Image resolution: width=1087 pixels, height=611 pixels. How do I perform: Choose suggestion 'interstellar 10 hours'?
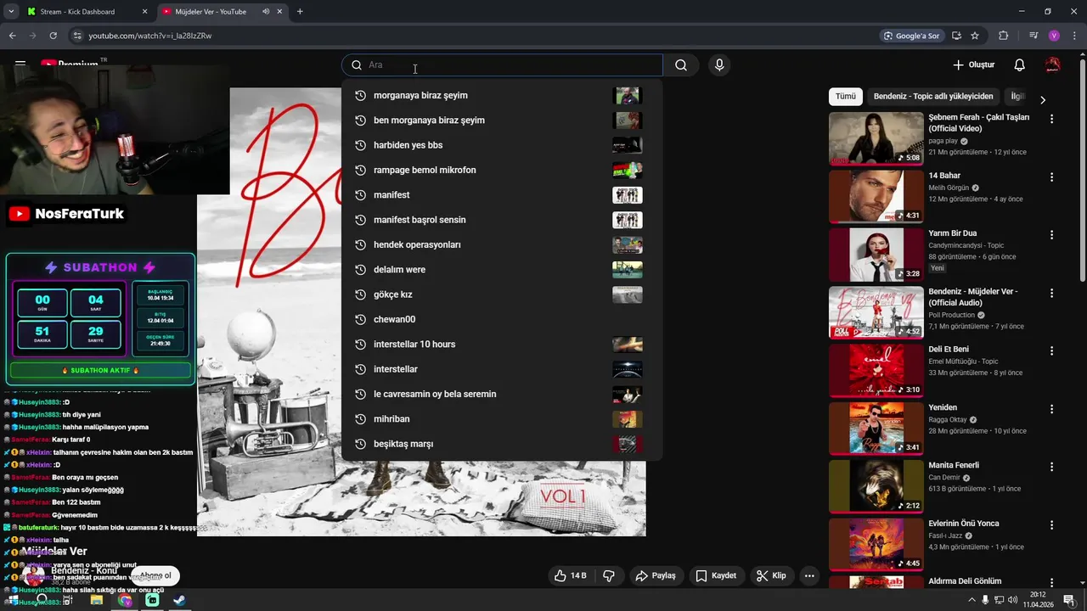(502, 345)
